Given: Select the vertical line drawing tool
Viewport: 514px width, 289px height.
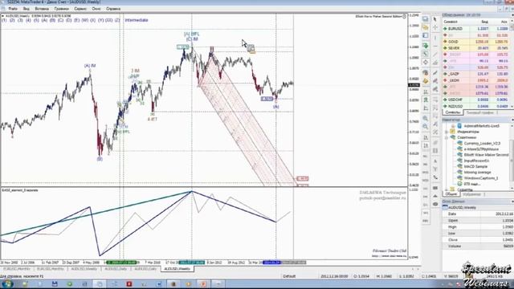Looking at the screenshot, I should pyautogui.click(x=435, y=38).
